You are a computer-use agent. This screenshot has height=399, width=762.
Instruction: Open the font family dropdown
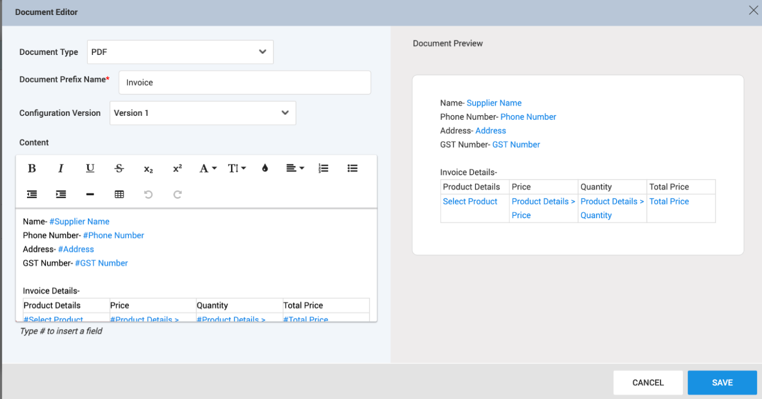(207, 168)
